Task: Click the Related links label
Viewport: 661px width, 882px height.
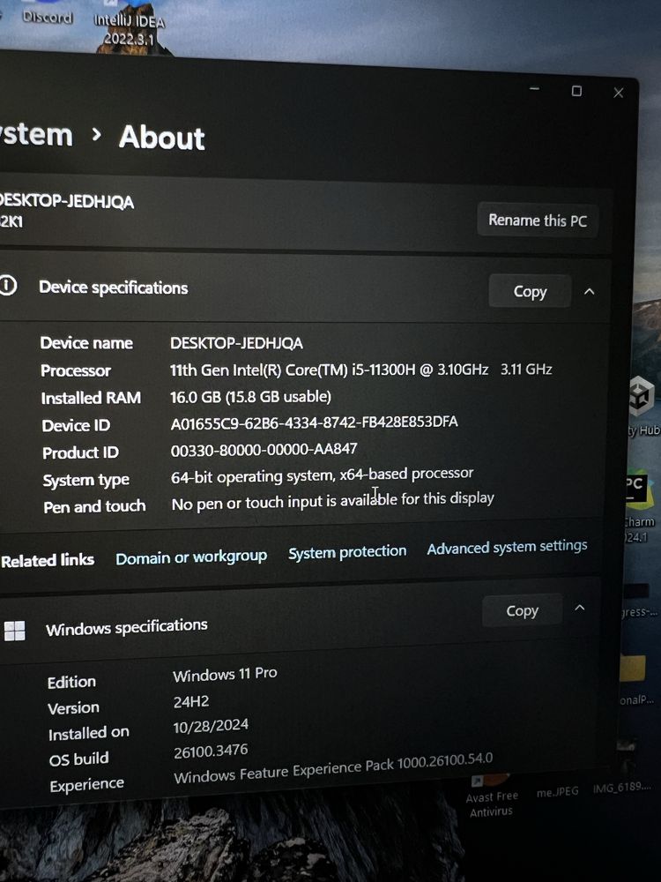Action: click(48, 560)
